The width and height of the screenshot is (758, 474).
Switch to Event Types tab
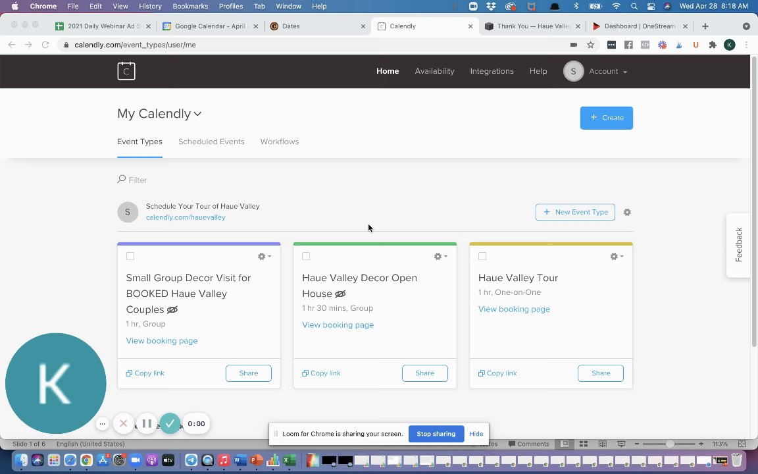click(139, 142)
